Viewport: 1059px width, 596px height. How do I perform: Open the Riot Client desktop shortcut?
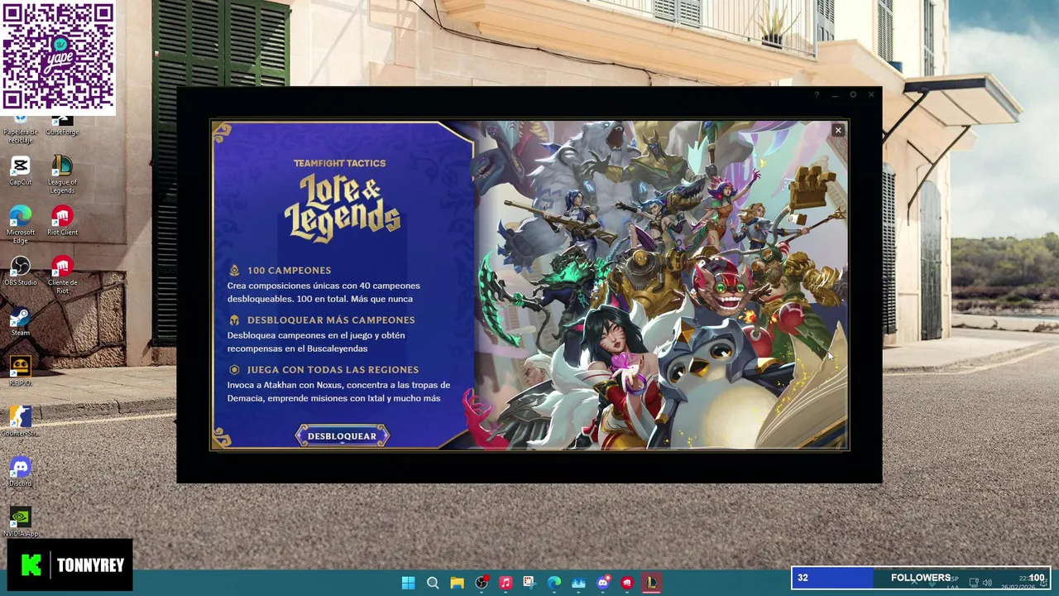[x=62, y=220]
